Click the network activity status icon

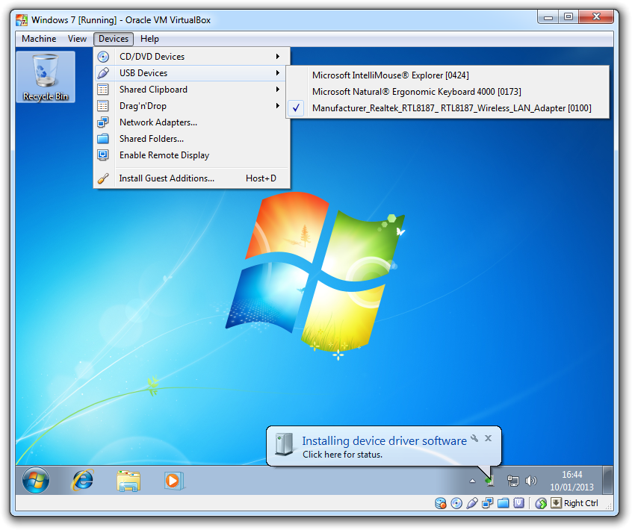[x=488, y=503]
